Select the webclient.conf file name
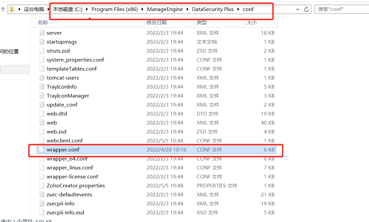Viewport: 369px width, 222px height. tap(65, 140)
